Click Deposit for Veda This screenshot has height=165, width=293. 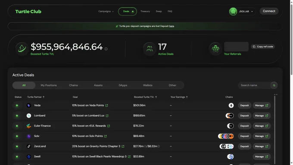tap(244, 106)
